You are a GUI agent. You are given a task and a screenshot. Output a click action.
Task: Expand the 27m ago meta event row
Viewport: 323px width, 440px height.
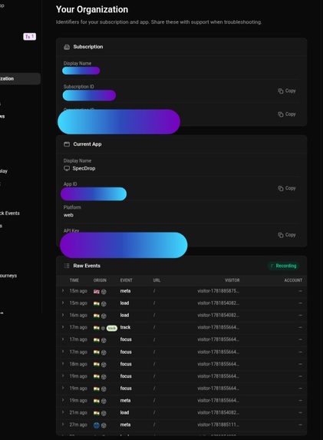pos(63,425)
